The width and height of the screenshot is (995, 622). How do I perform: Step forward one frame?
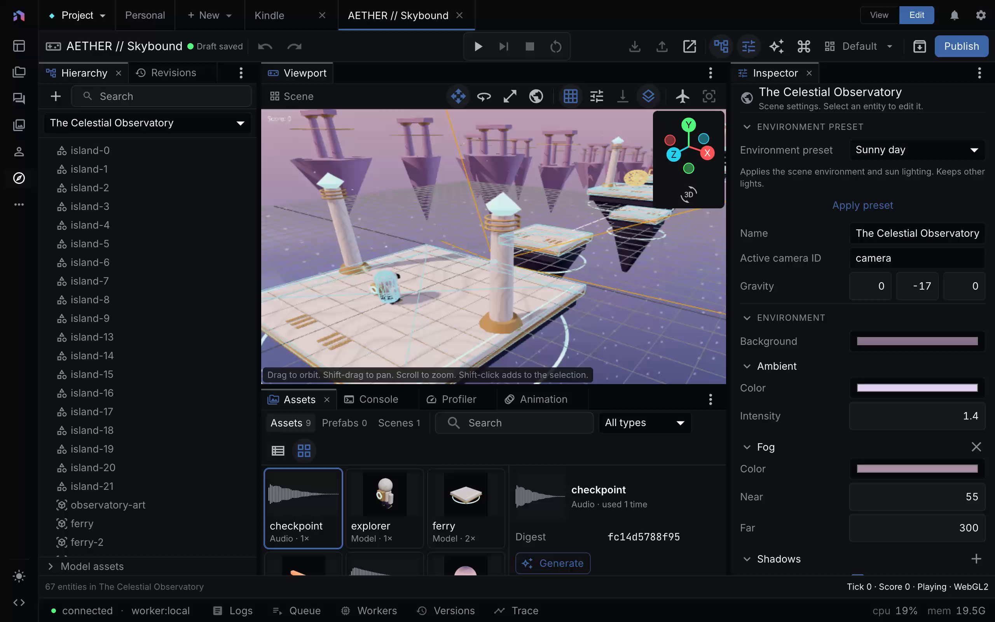pyautogui.click(x=504, y=47)
